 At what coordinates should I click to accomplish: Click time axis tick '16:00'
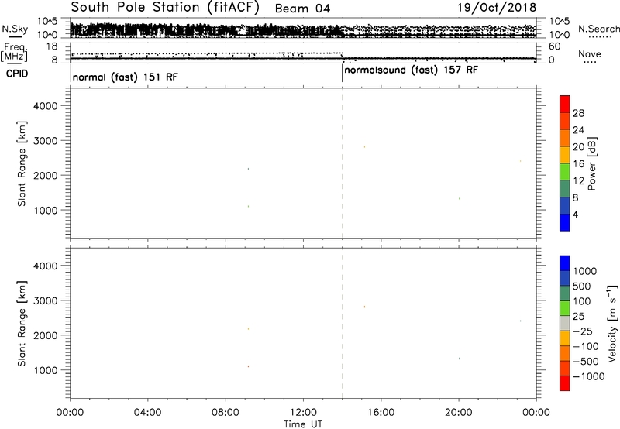pos(381,413)
